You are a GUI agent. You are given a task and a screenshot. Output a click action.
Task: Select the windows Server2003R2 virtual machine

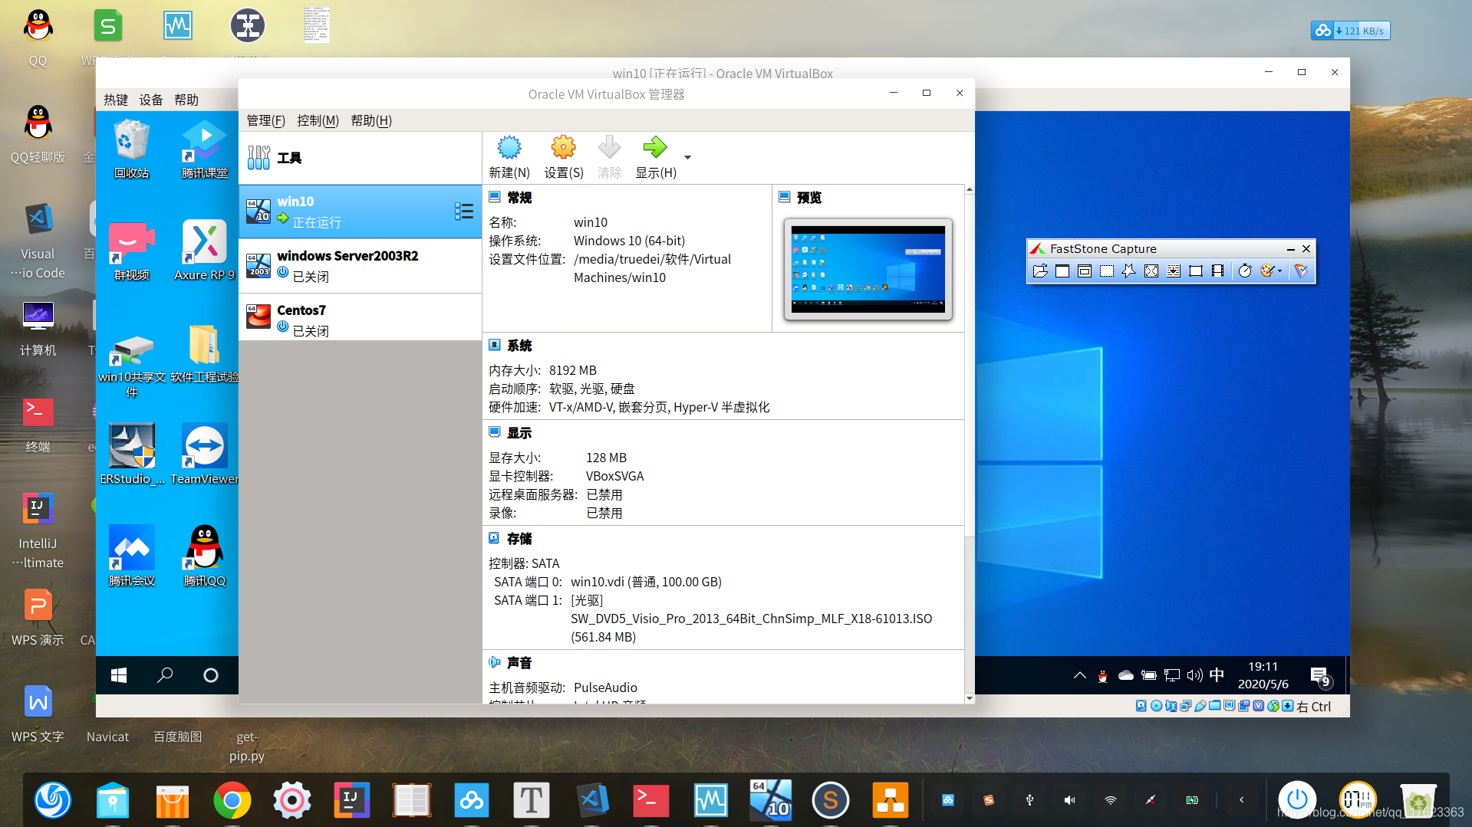(360, 266)
